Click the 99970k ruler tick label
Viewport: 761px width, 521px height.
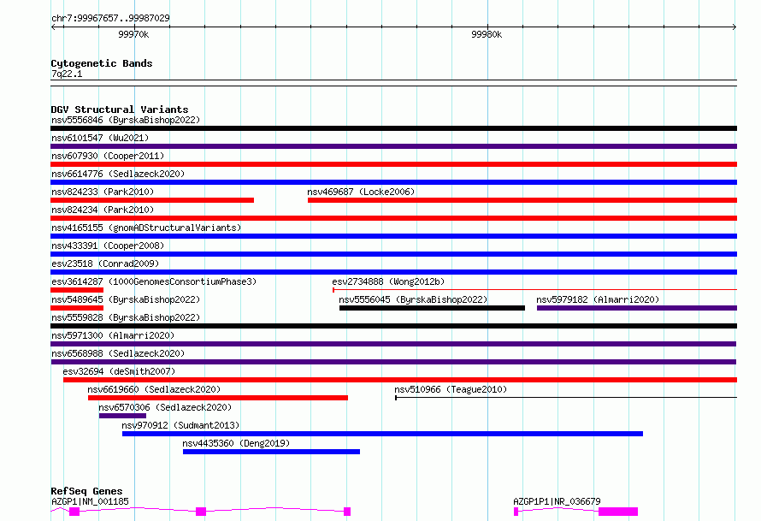133,34
